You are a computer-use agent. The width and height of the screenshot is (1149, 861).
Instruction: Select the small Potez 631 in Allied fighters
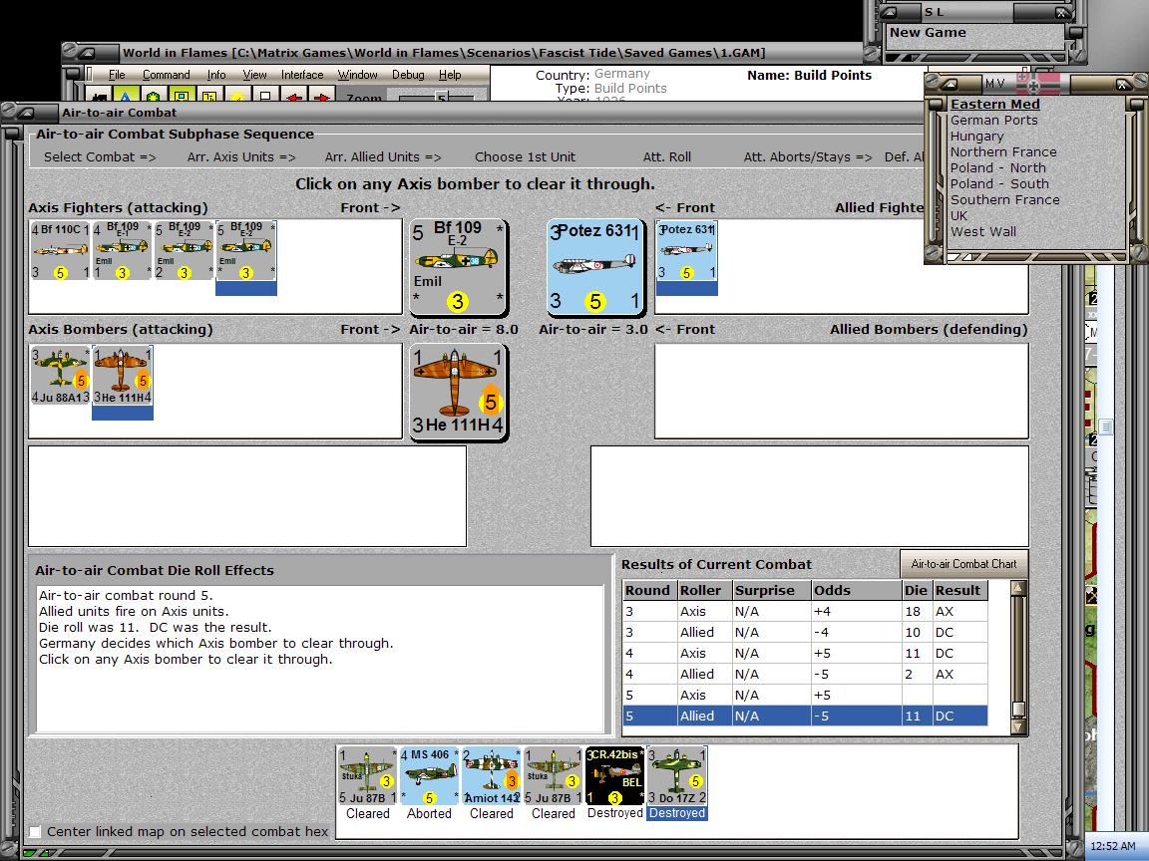(686, 251)
